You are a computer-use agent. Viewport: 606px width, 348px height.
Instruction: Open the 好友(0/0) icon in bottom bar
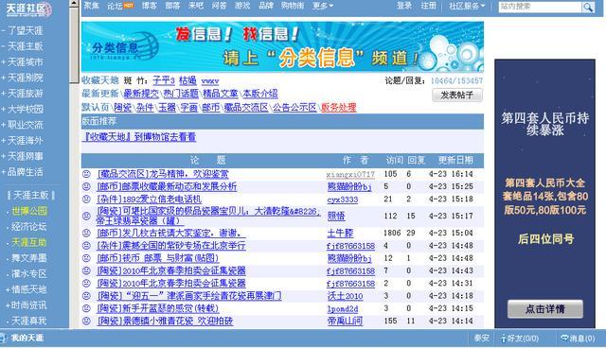504,339
